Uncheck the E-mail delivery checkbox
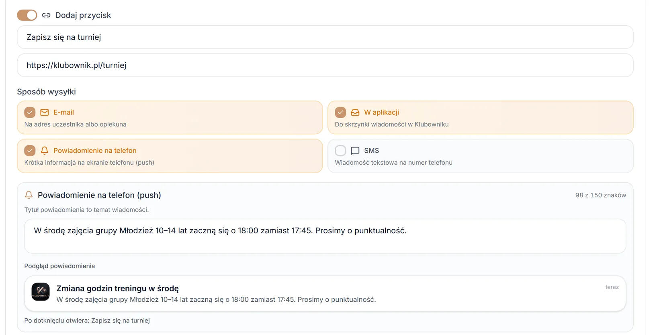The image size is (659, 335). 30,112
